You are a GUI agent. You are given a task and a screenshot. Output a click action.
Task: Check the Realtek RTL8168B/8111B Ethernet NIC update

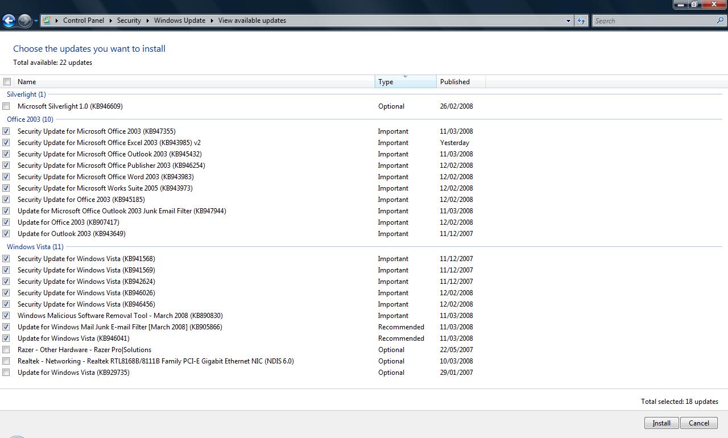(x=6, y=361)
